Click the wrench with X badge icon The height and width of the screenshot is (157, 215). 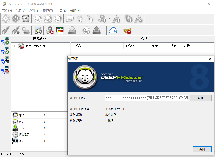[138, 19]
